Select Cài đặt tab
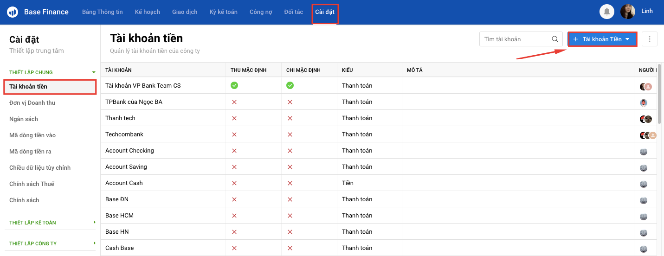This screenshot has width=664, height=256. coord(325,12)
